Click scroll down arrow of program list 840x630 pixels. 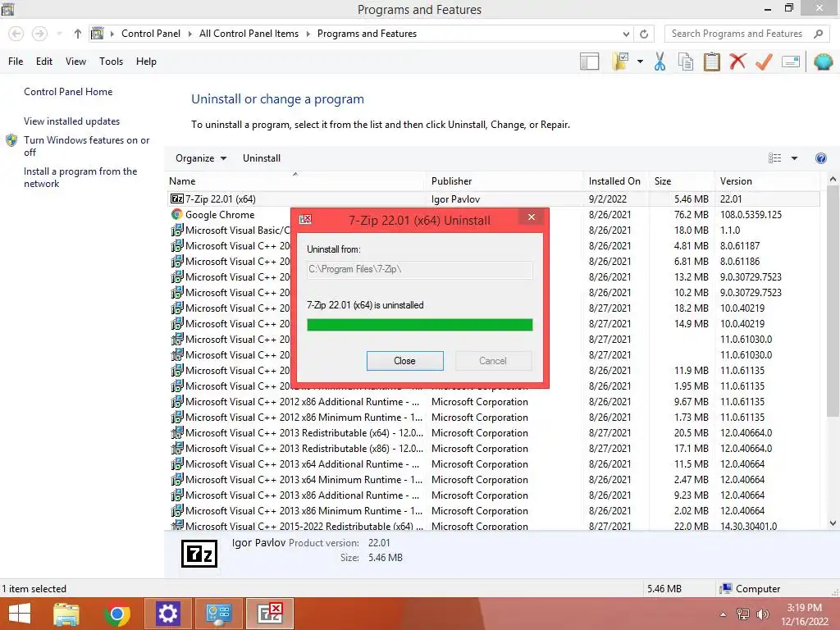point(833,523)
